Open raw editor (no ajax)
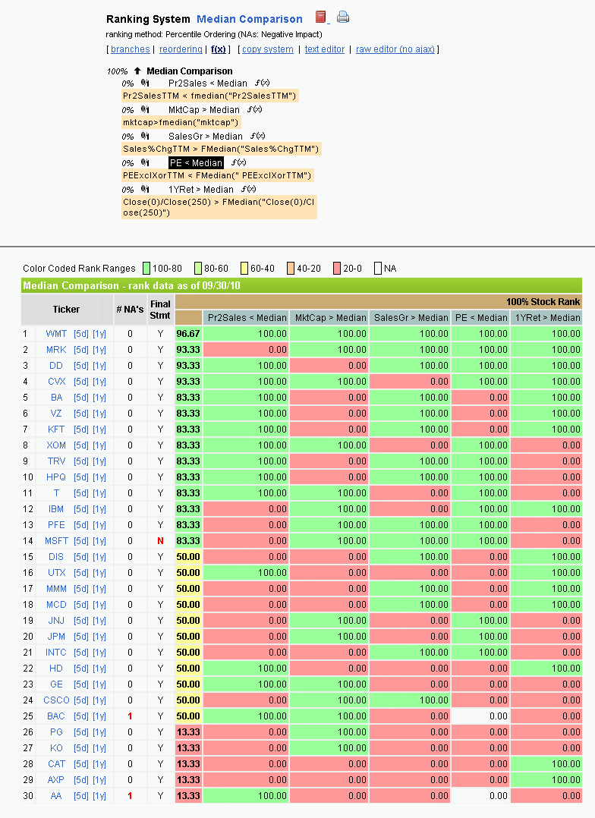595x818 pixels. tap(395, 49)
